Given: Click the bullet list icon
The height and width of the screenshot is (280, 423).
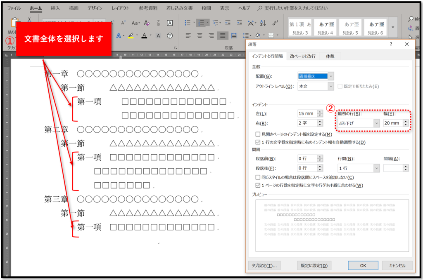Looking at the screenshot, I should tap(188, 23).
